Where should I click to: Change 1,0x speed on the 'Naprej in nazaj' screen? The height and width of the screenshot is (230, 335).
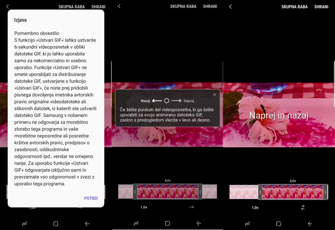pos(255,208)
